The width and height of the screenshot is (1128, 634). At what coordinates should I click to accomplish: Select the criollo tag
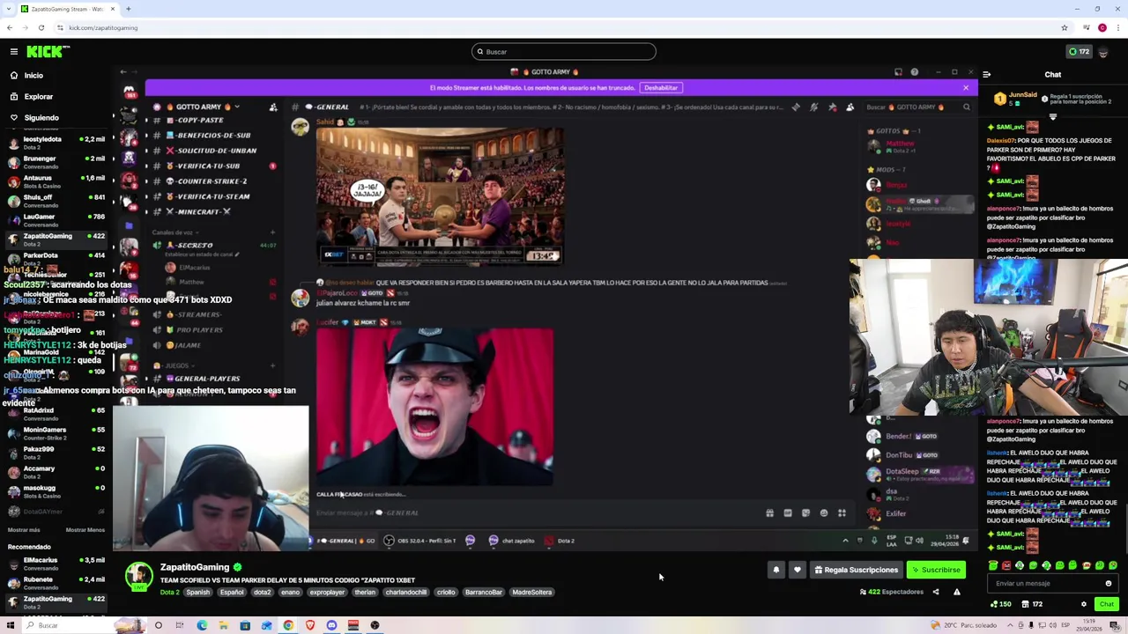pyautogui.click(x=446, y=593)
